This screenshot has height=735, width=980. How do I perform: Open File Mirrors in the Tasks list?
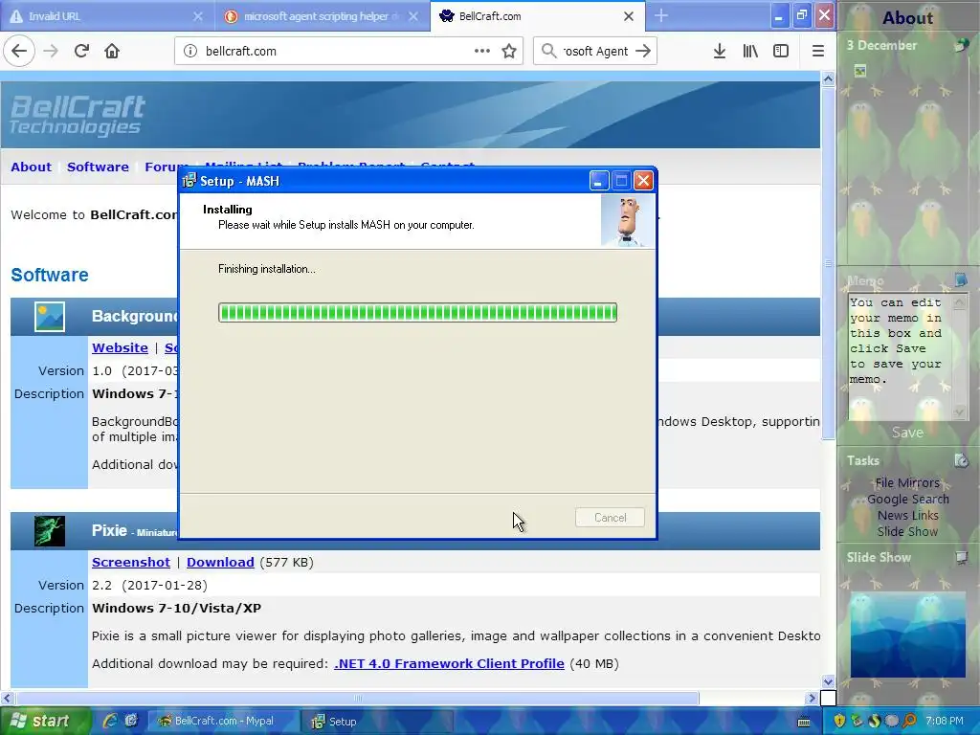tap(907, 482)
